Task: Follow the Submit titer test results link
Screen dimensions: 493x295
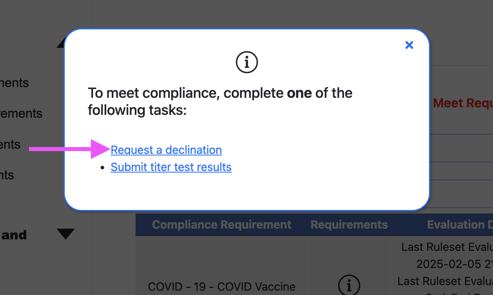Action: 171,167
